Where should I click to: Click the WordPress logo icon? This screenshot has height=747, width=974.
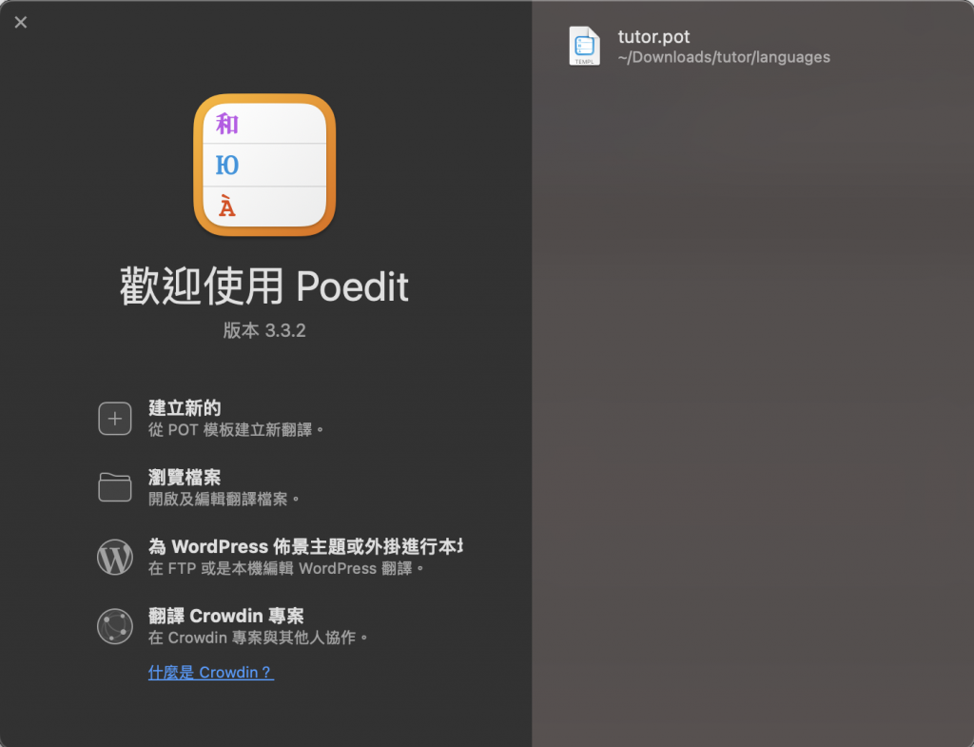(115, 557)
